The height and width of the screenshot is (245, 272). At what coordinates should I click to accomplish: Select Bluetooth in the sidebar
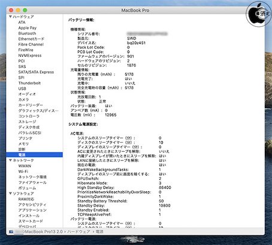coord(27,33)
